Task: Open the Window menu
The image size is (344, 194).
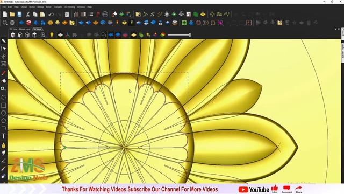Action: (x=81, y=7)
